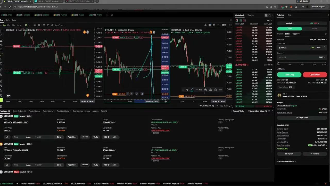Delete the selected drawing with trash icon

[x=216, y=90]
